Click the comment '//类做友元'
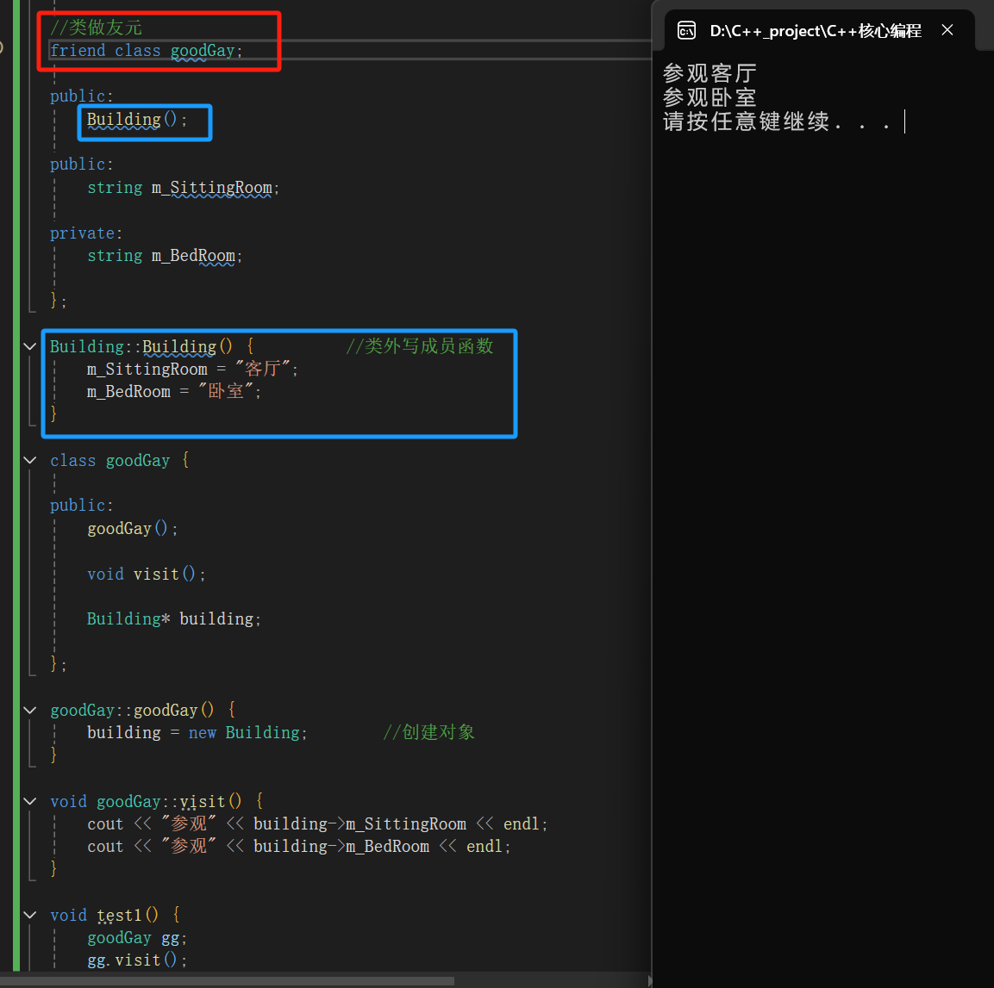The width and height of the screenshot is (994, 988). [x=96, y=28]
